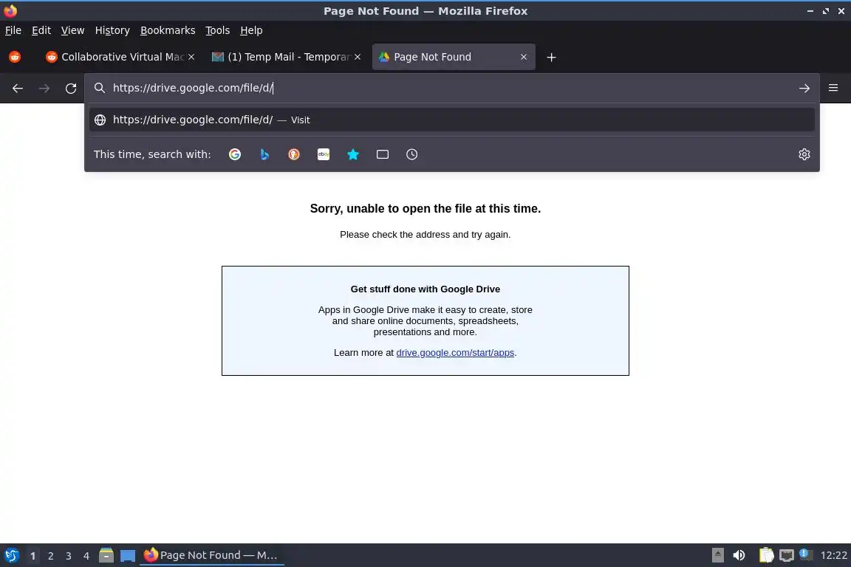This screenshot has width=851, height=567.
Task: Click the show desktop taskbar icon
Action: click(x=128, y=556)
